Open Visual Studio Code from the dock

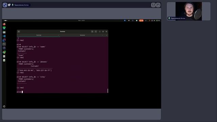pyautogui.click(x=4, y=36)
